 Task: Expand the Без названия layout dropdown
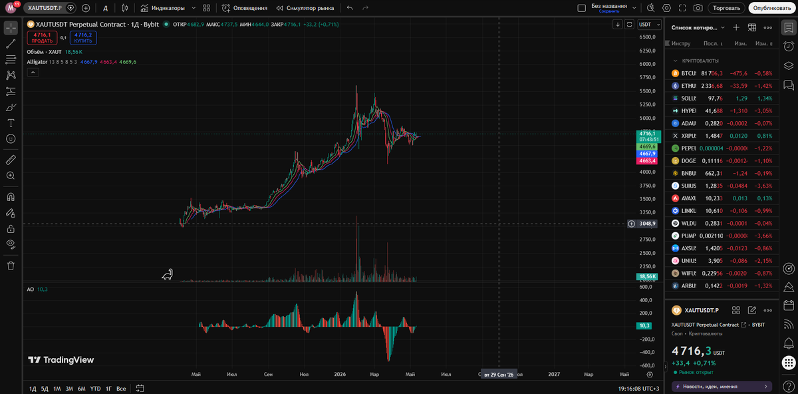click(x=634, y=8)
